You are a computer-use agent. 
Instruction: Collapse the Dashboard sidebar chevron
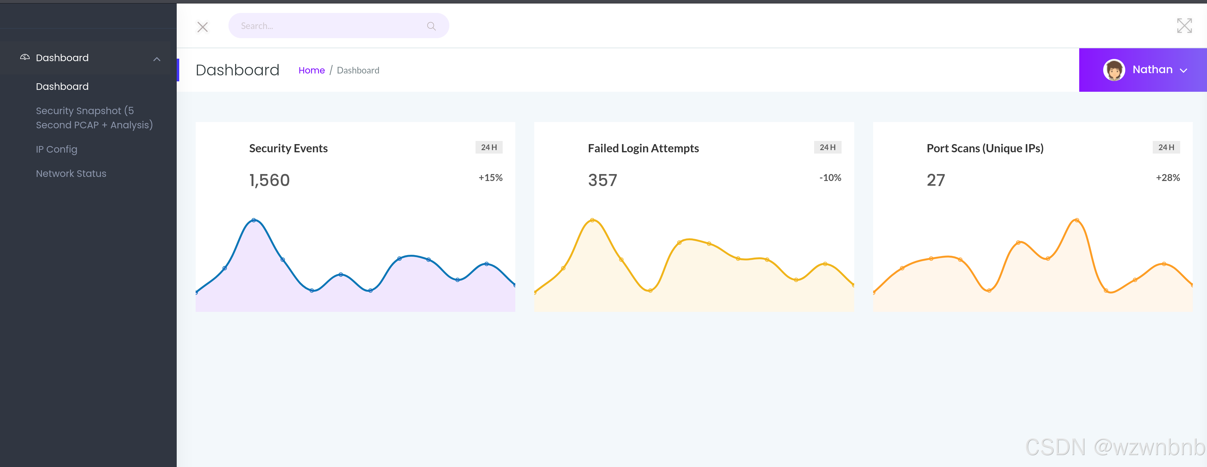point(157,59)
